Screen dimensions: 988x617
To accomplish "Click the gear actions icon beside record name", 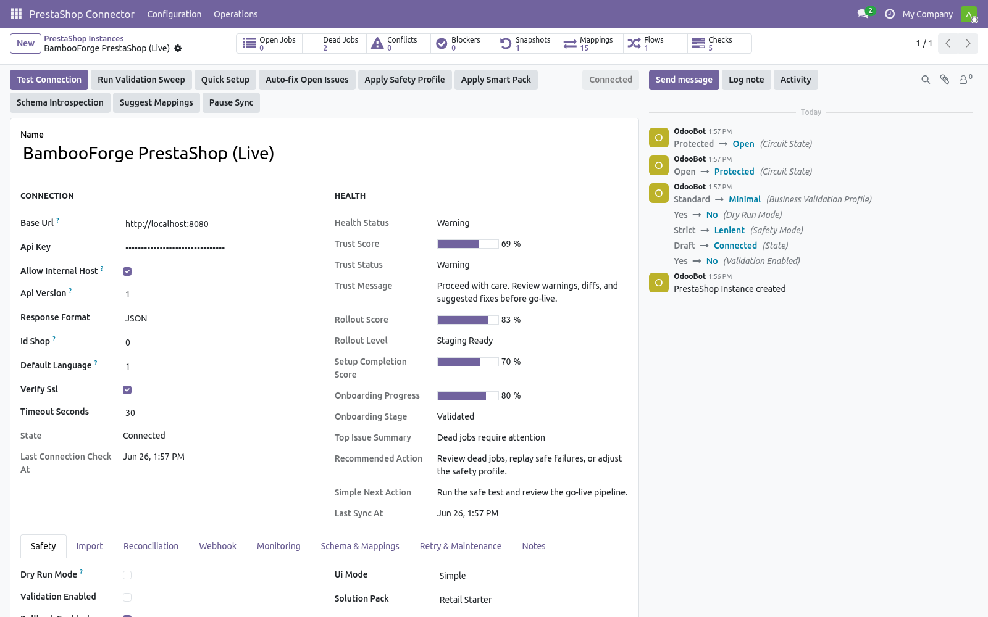I will 178,48.
